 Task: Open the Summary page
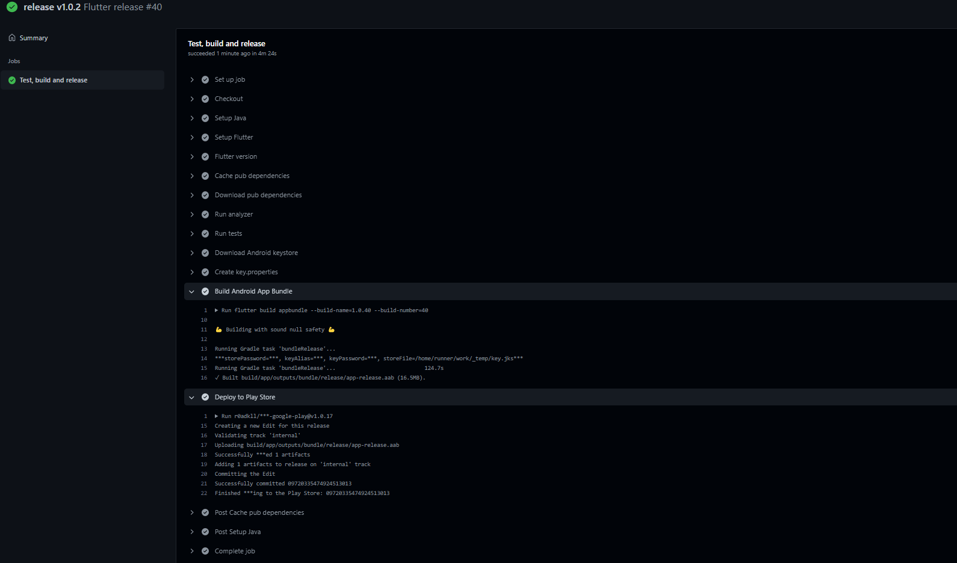pyautogui.click(x=33, y=38)
